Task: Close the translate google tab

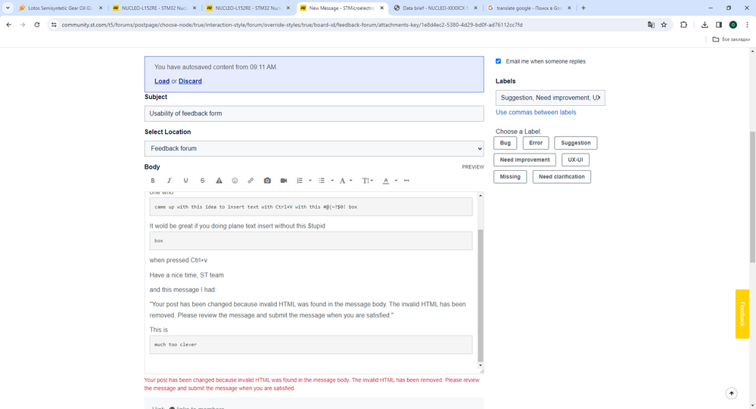Action: tap(569, 8)
